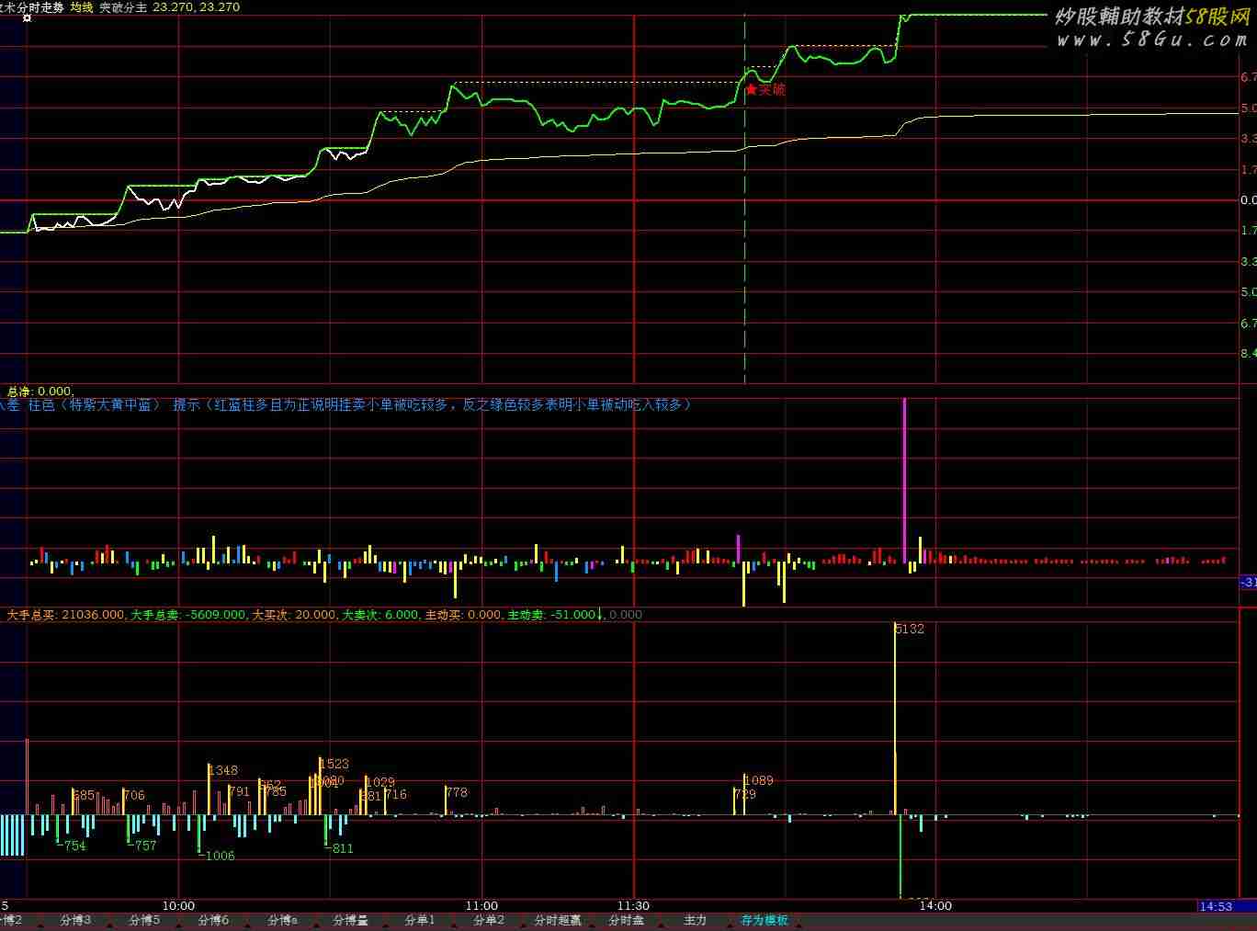Click the -1006 green sell bar label

218,855
